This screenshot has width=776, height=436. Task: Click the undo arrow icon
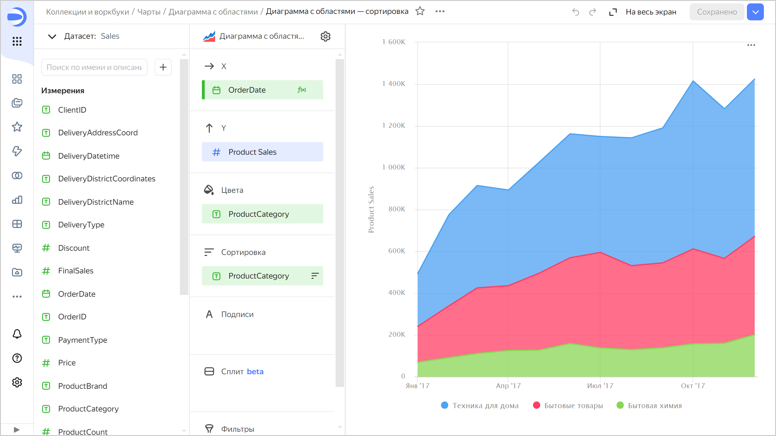(x=575, y=12)
